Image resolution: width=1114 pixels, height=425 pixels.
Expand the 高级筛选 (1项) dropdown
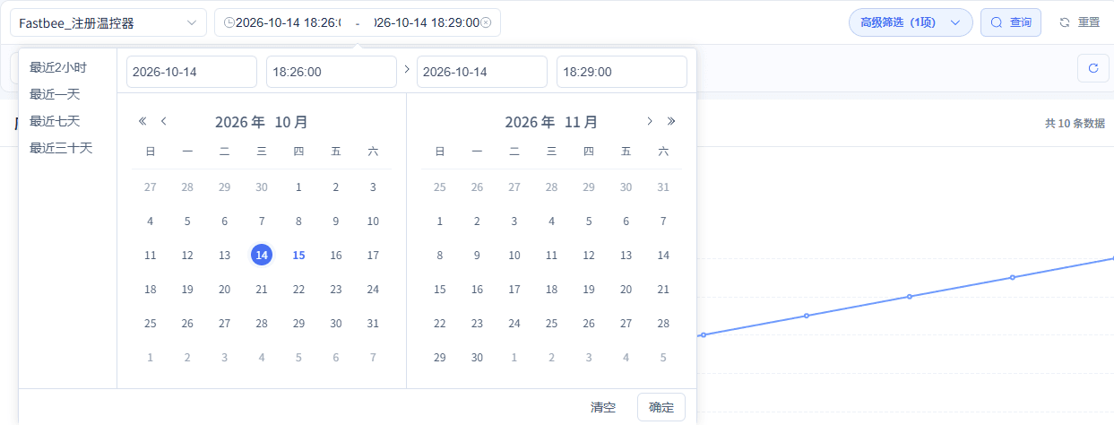pos(911,22)
